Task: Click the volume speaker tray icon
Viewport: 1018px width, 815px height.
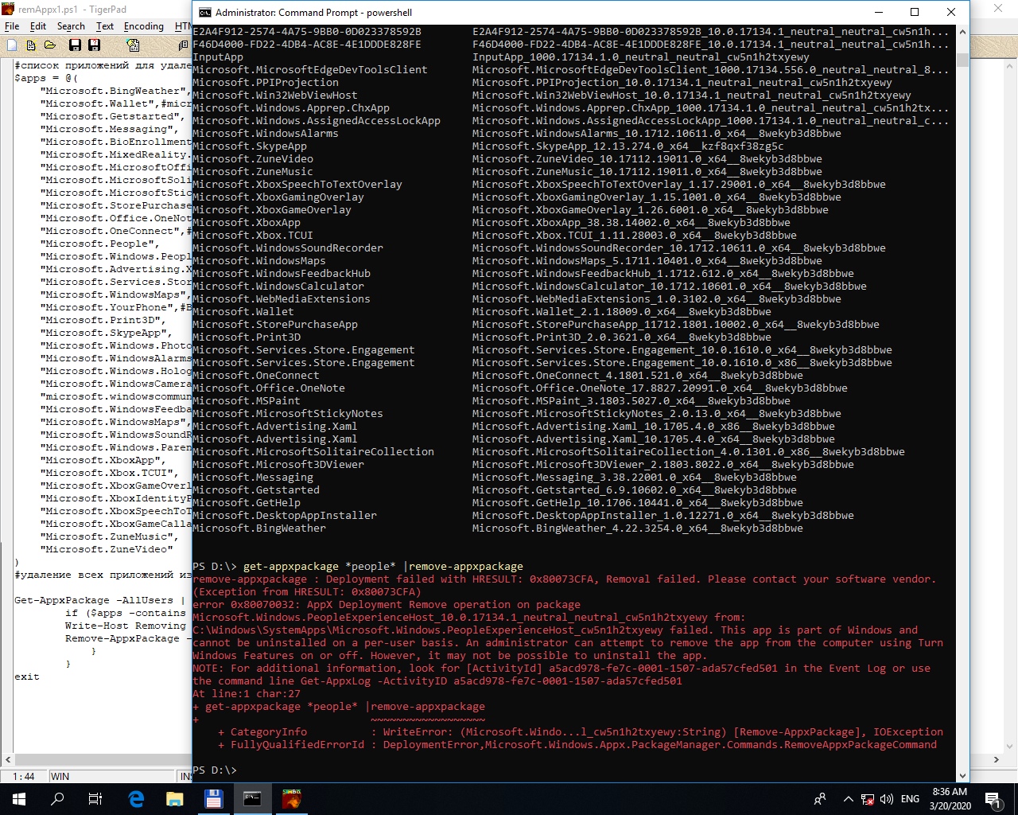Action: (887, 799)
